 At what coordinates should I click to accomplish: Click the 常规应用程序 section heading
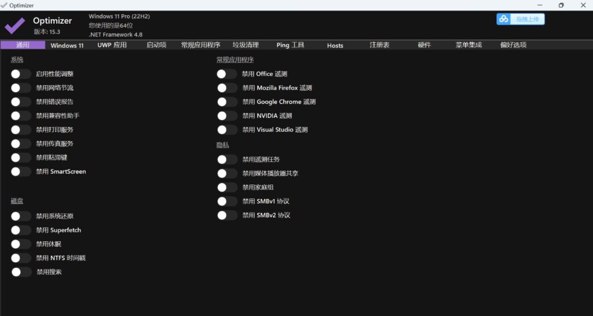235,60
